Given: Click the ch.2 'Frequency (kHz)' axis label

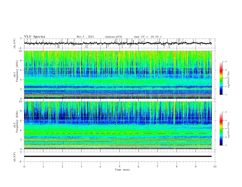Looking at the screenshot, I should click(x=17, y=122).
